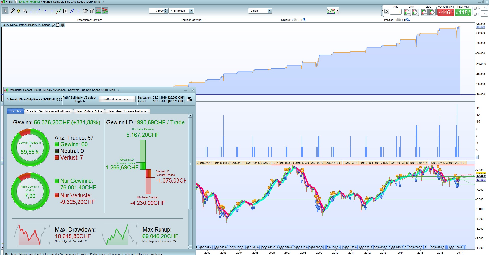Open the indicator chart list tool
Image resolution: width=489 pixels, height=255 pixels.
coord(58,11)
